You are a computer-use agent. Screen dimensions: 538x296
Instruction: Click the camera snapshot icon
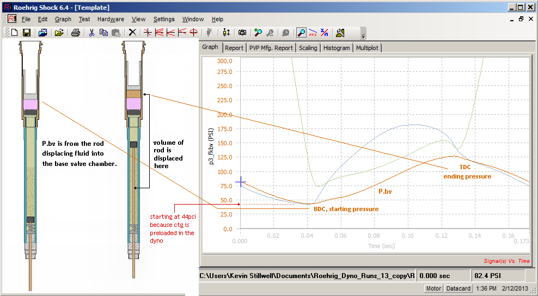point(242,33)
